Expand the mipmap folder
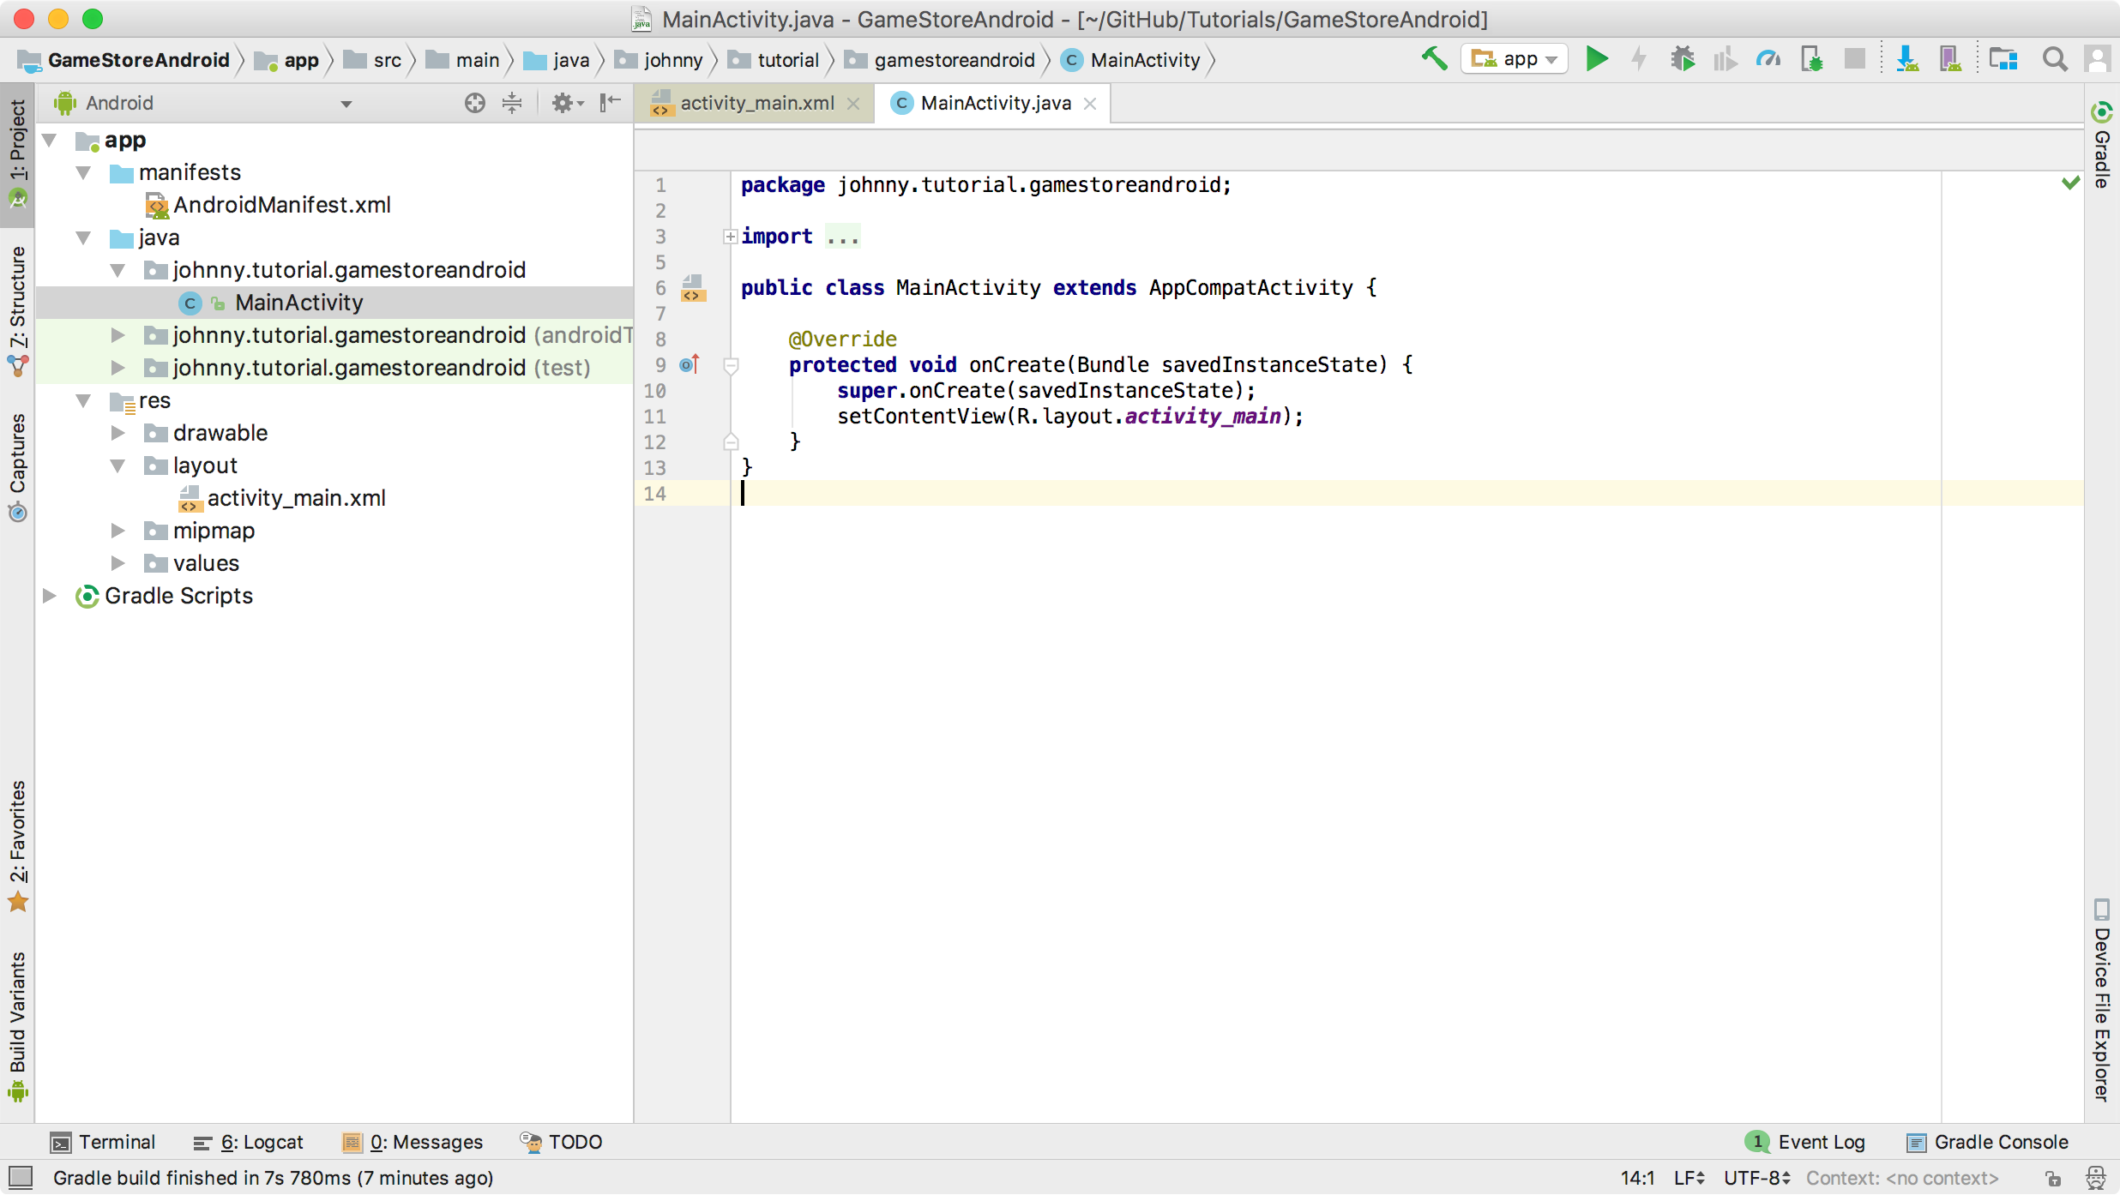 118,531
